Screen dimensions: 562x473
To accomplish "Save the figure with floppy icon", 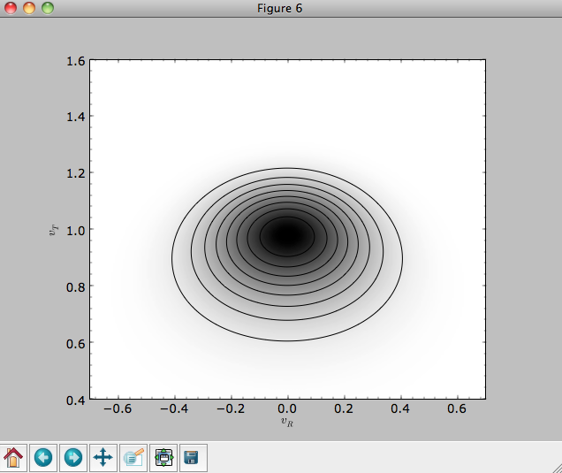I will point(194,458).
